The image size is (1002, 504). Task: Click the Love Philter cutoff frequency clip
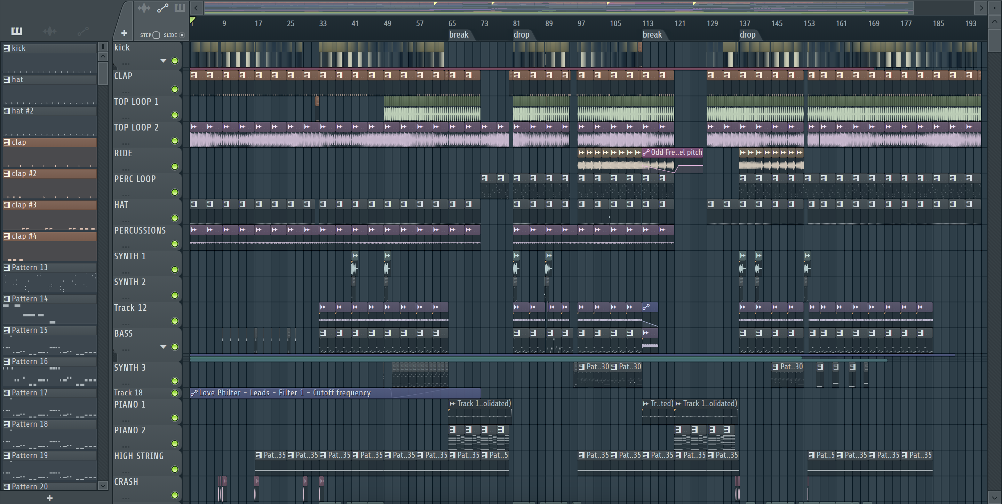click(x=335, y=393)
